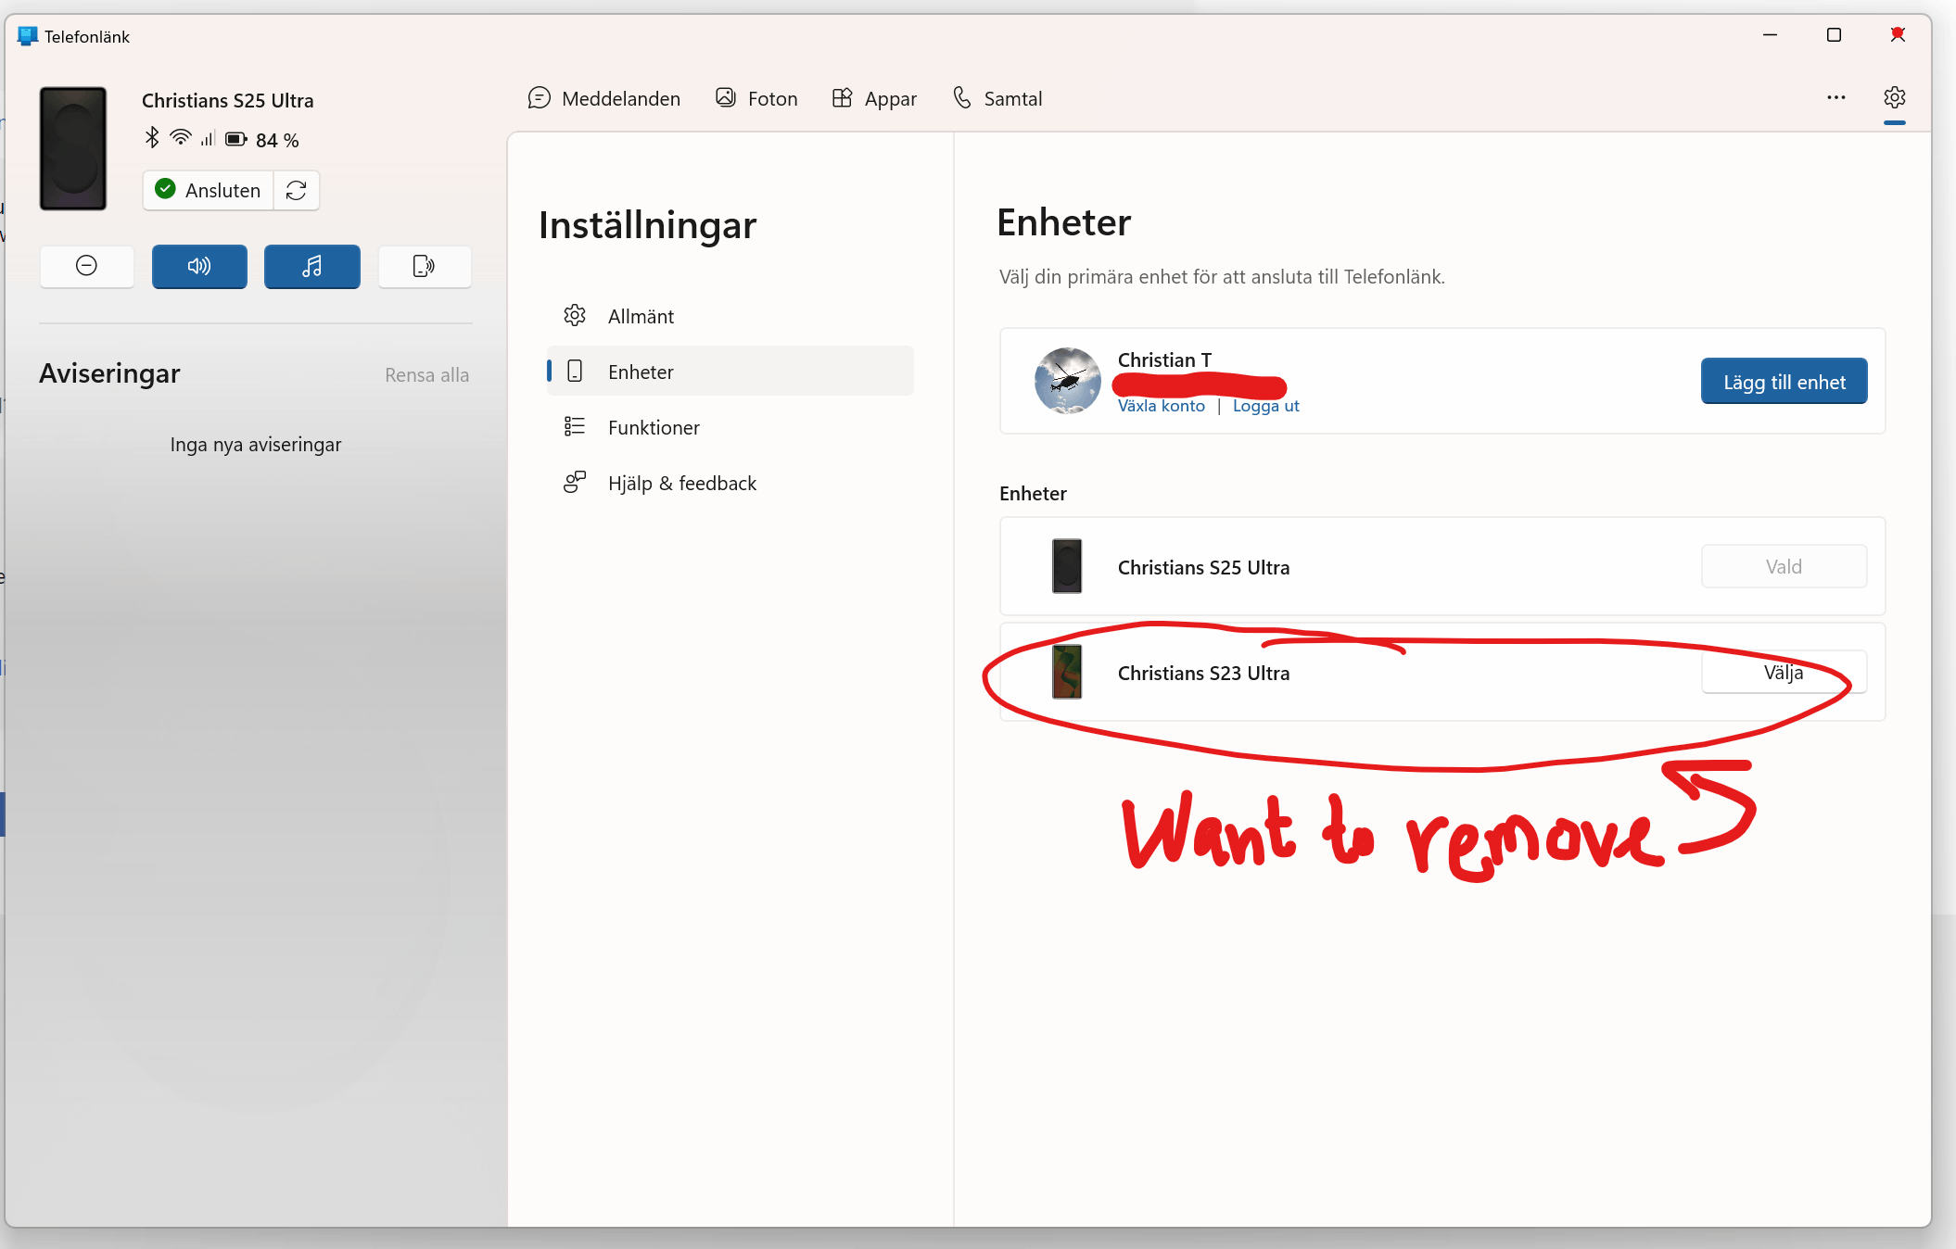Click the Christian T profile picture
Image resolution: width=1956 pixels, height=1249 pixels.
coord(1067,381)
